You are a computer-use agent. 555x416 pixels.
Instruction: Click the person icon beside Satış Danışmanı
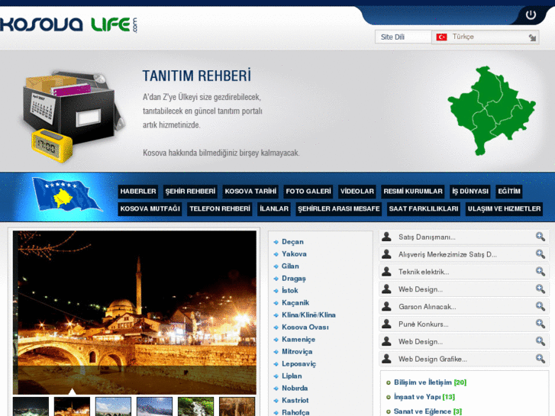pyautogui.click(x=386, y=237)
